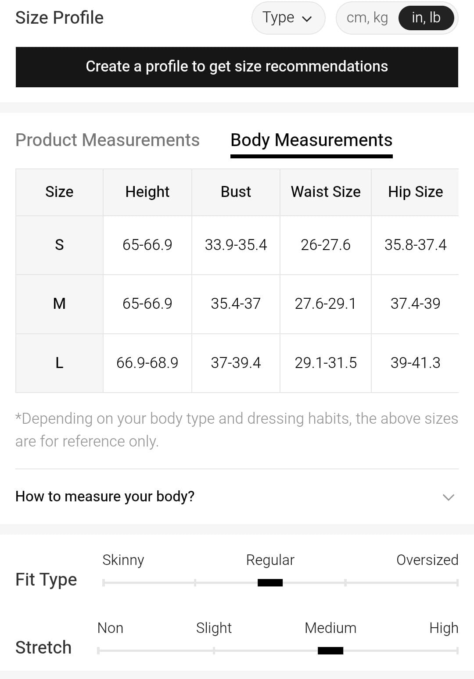Click chevron beside How to measure
The image size is (474, 679).
pos(448,497)
